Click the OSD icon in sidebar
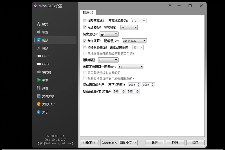 pos(39,64)
